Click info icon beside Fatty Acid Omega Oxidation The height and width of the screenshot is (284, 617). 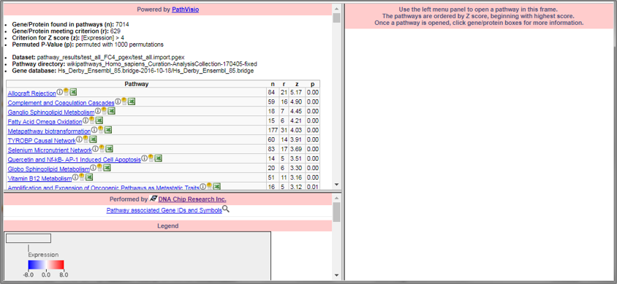pos(86,120)
